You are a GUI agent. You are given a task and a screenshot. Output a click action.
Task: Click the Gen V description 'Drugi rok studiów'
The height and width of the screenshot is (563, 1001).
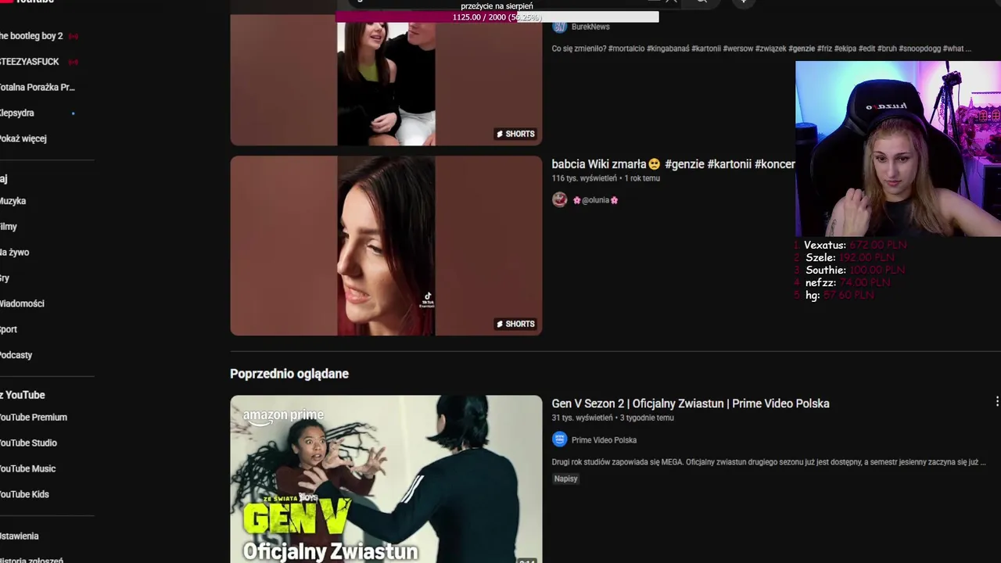(x=768, y=462)
